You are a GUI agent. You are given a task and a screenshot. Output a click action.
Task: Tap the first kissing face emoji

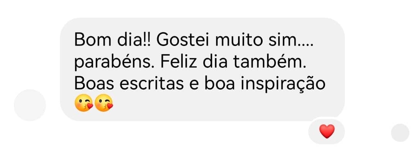84,103
